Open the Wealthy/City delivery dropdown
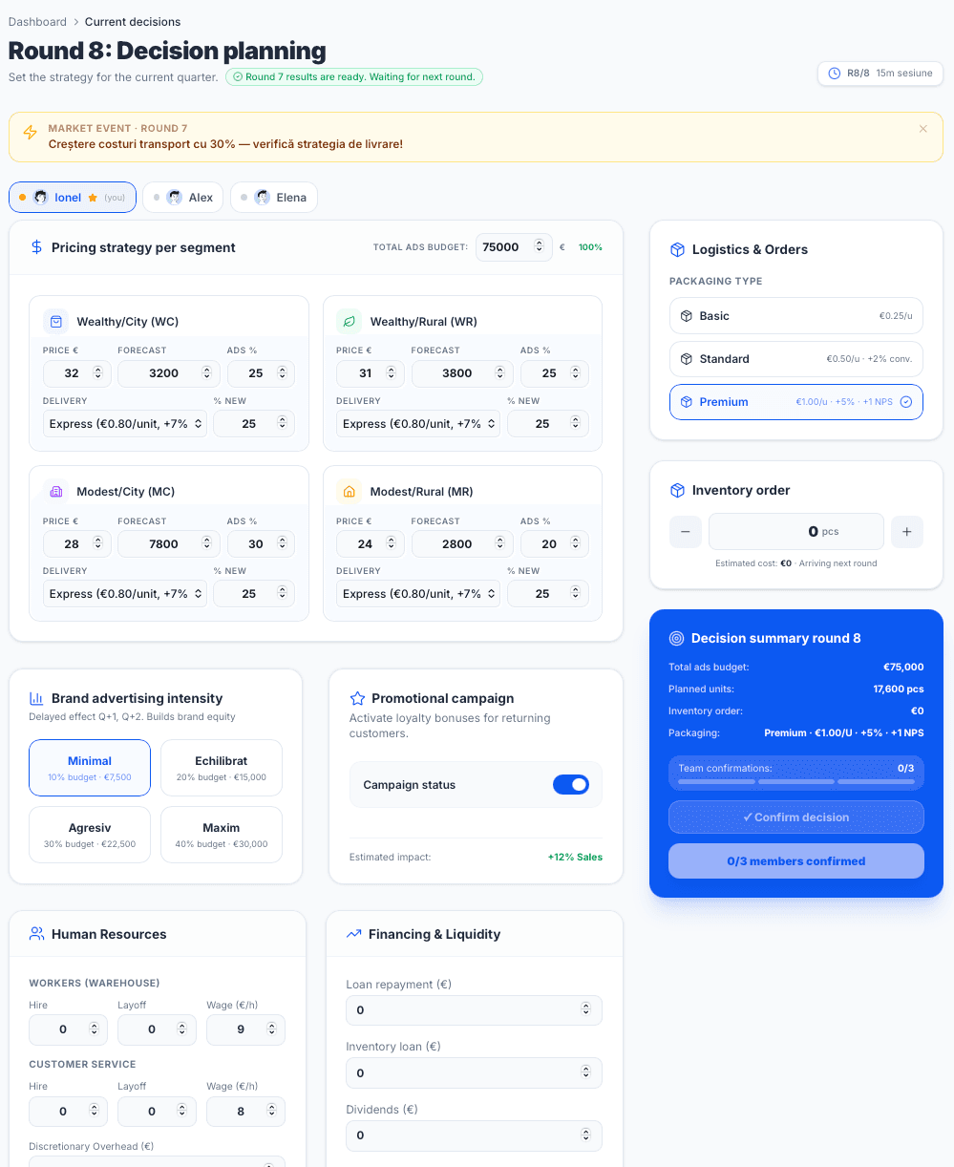Image resolution: width=954 pixels, height=1167 pixels. point(125,424)
